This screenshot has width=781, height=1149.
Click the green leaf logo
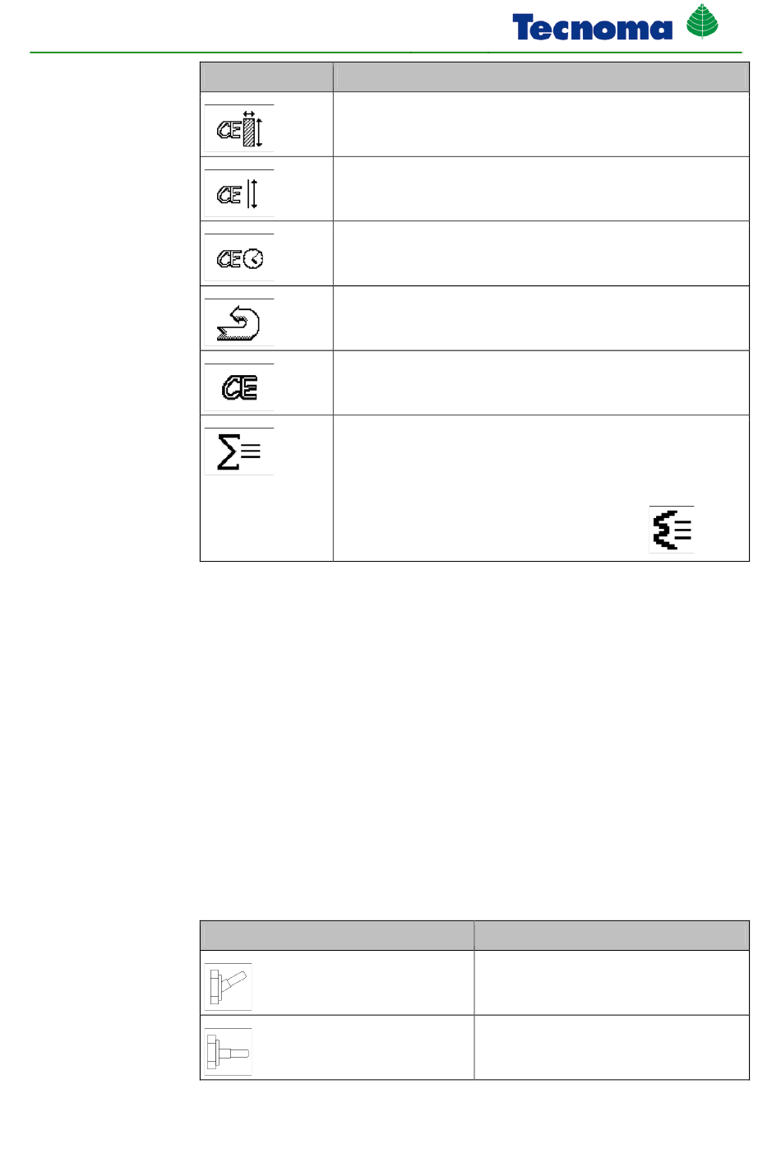tap(703, 21)
